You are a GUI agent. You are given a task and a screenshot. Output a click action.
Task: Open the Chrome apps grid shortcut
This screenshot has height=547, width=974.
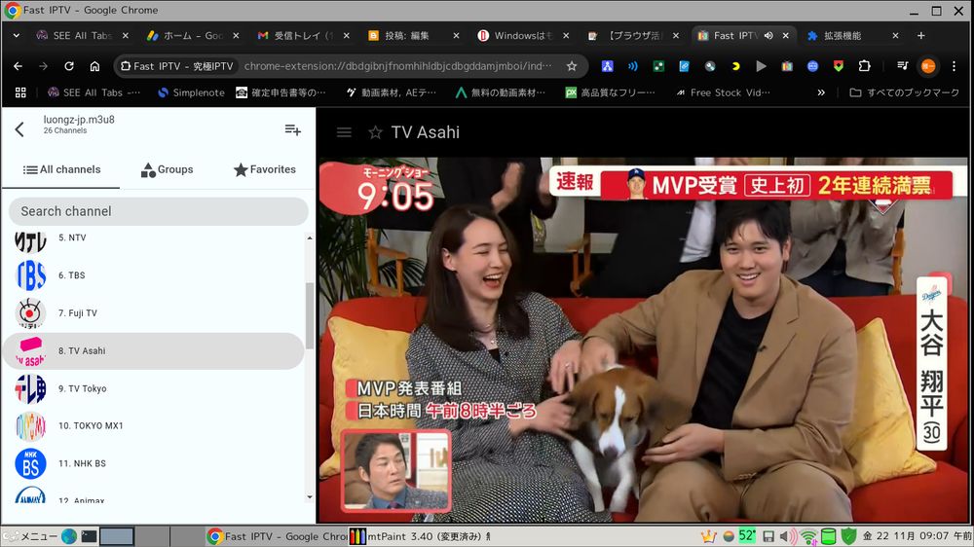point(20,92)
